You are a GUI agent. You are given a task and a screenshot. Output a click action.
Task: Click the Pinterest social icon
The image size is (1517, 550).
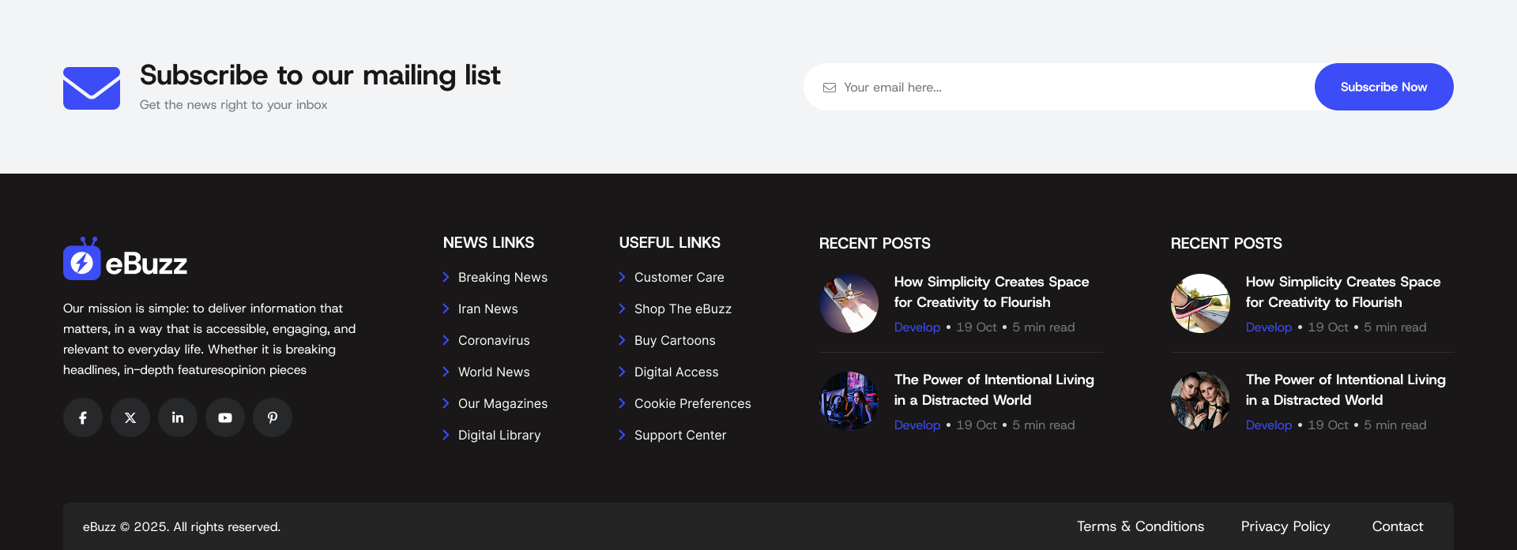pos(273,417)
